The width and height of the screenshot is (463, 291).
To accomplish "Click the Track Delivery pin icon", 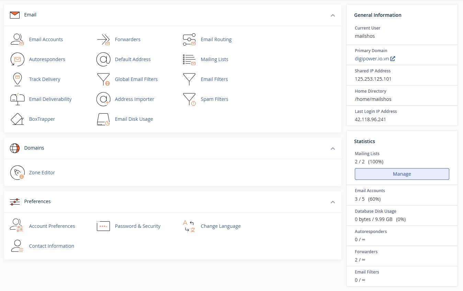I will pos(17,79).
